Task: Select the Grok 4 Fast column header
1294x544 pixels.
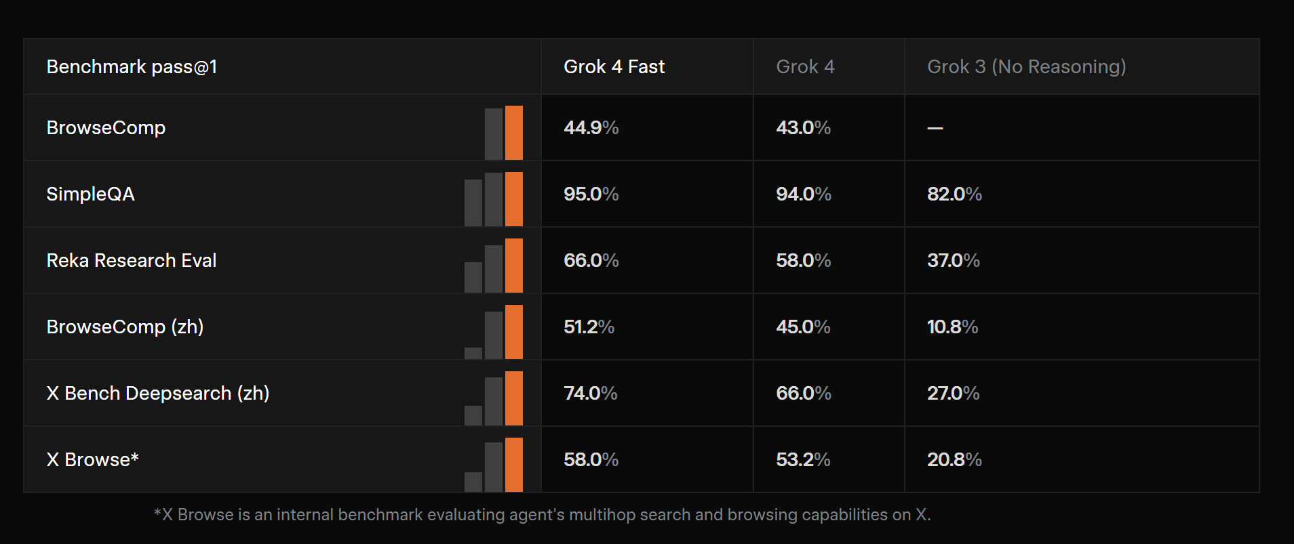Action: [614, 66]
